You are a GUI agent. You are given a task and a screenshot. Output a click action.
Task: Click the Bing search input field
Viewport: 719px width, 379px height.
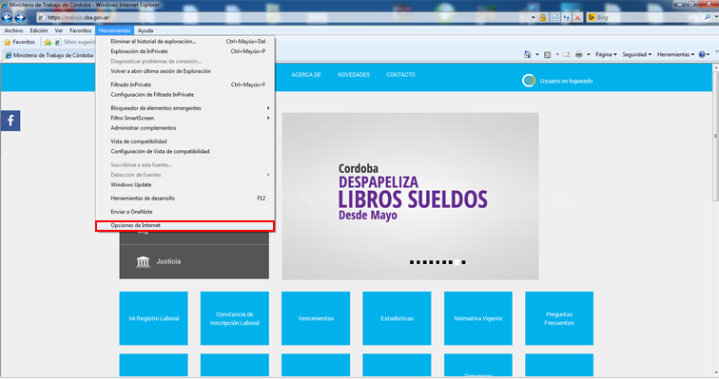pos(649,17)
